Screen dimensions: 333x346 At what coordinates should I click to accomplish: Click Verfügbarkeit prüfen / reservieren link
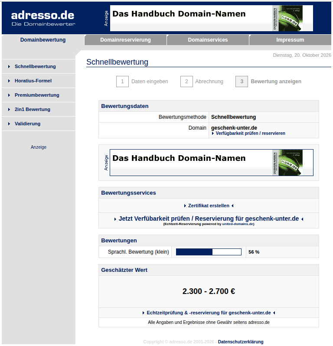click(250, 133)
